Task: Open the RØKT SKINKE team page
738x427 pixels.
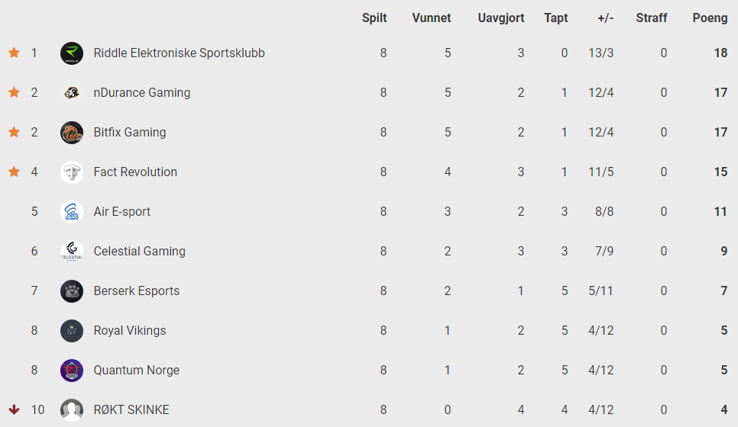Action: tap(131, 409)
